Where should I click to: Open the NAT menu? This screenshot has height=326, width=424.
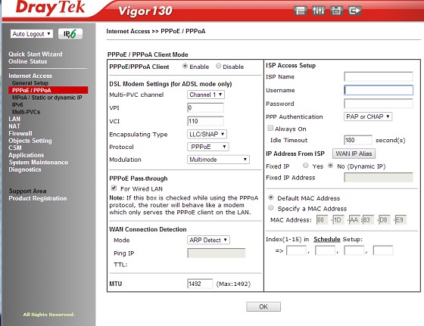click(x=14, y=126)
